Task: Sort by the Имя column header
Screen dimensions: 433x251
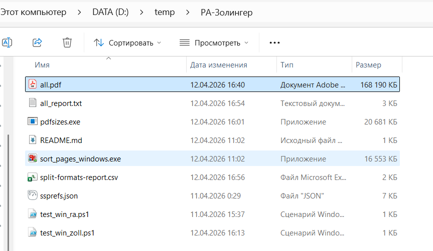Action: point(42,65)
